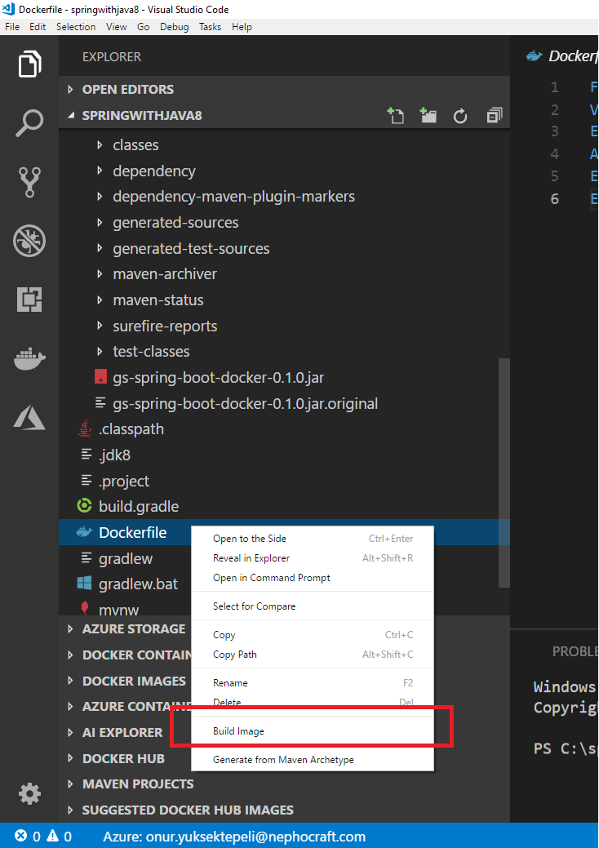The width and height of the screenshot is (599, 848).
Task: Open the Docker view whale icon
Action: 29,358
